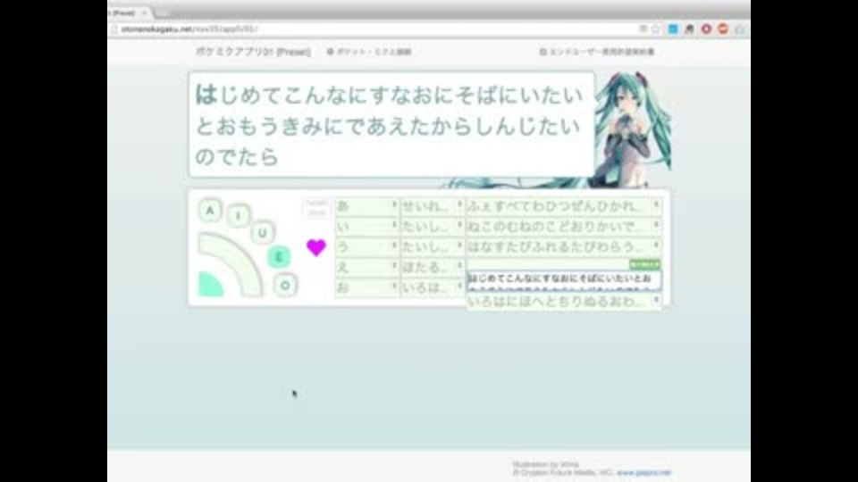Open the いろは.. dropdown in お row
This screenshot has width=858, height=482.
click(x=433, y=287)
